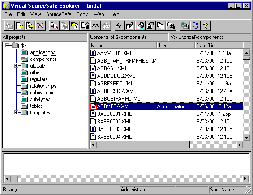
Task: Sort files by the Name column header
Action: point(123,46)
